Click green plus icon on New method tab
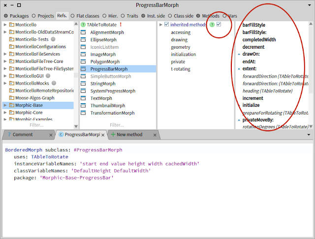 (x=113, y=134)
